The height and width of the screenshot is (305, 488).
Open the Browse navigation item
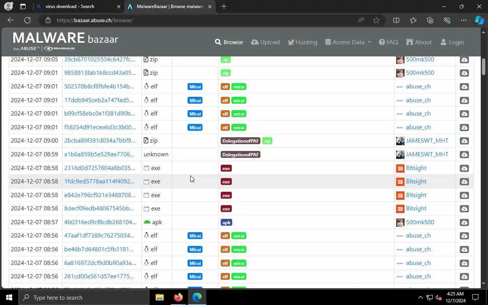coord(229,42)
